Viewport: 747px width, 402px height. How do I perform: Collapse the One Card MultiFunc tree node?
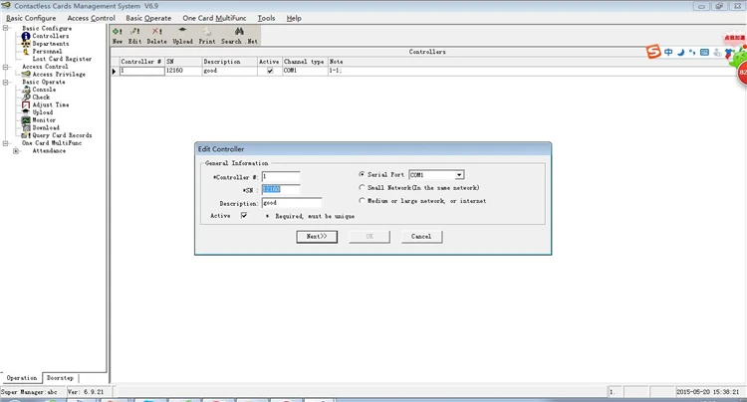(x=6, y=142)
